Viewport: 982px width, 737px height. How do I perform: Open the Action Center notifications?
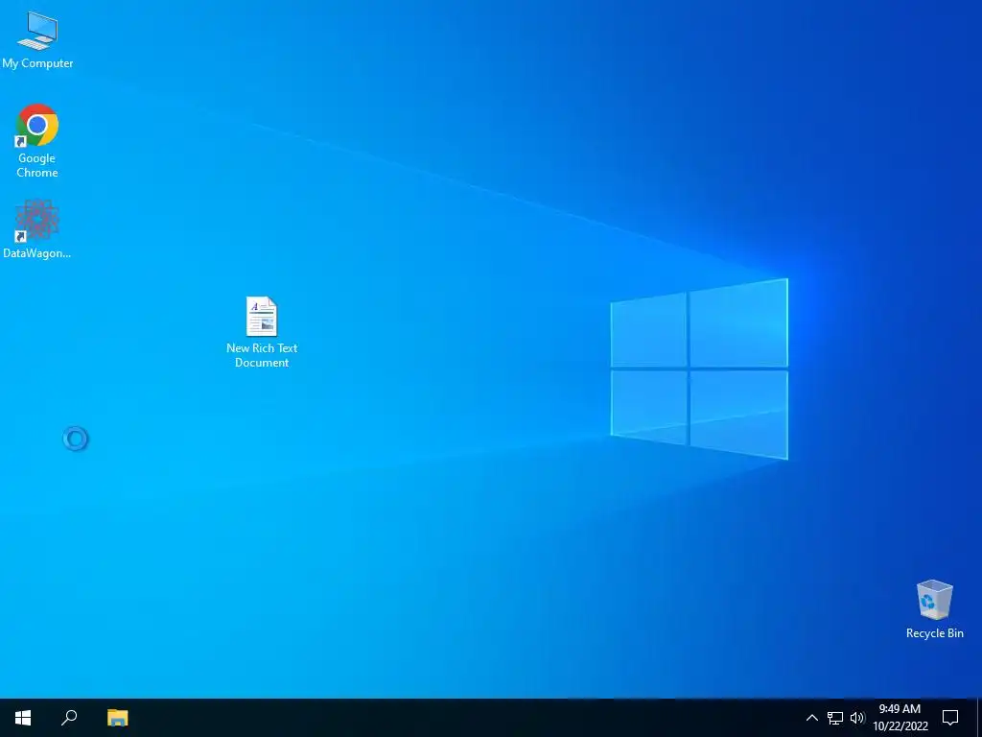pos(950,718)
